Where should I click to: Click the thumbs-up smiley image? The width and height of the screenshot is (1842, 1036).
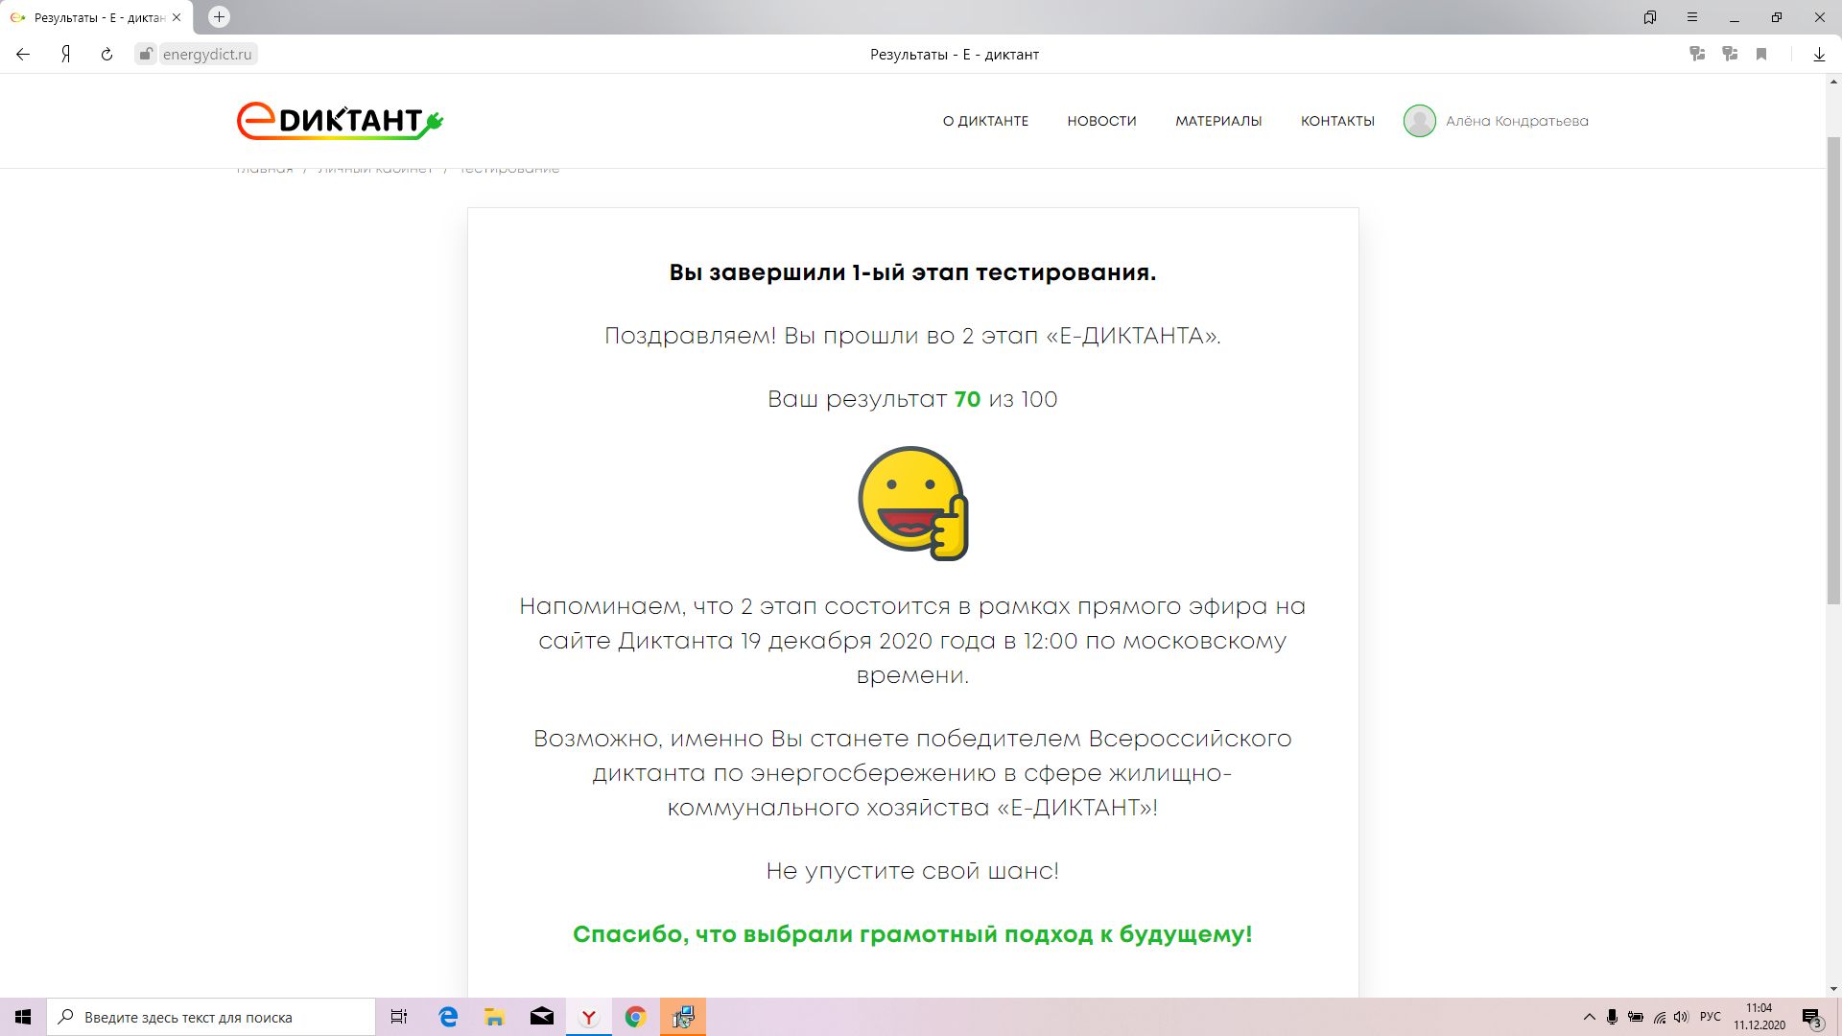pyautogui.click(x=912, y=503)
